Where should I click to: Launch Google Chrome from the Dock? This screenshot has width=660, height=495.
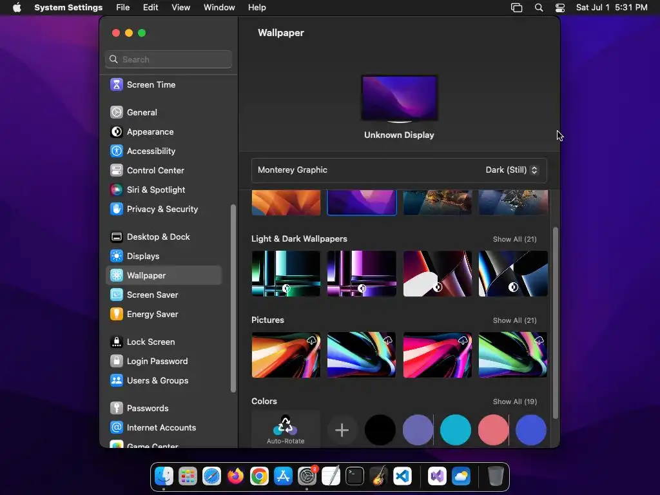point(259,476)
